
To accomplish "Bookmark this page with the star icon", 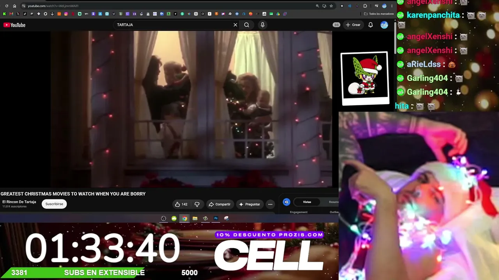I will point(331,6).
